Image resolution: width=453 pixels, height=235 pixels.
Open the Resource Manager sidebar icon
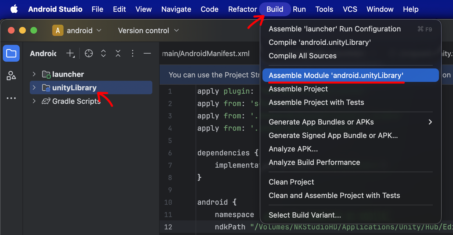pyautogui.click(x=11, y=75)
